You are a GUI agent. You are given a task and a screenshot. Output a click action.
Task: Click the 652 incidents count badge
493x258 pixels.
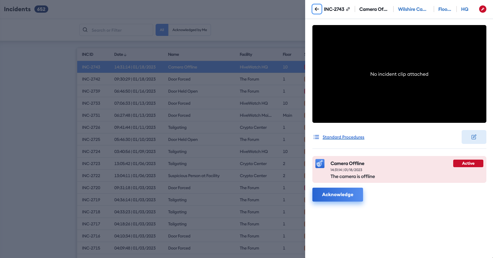(x=41, y=9)
